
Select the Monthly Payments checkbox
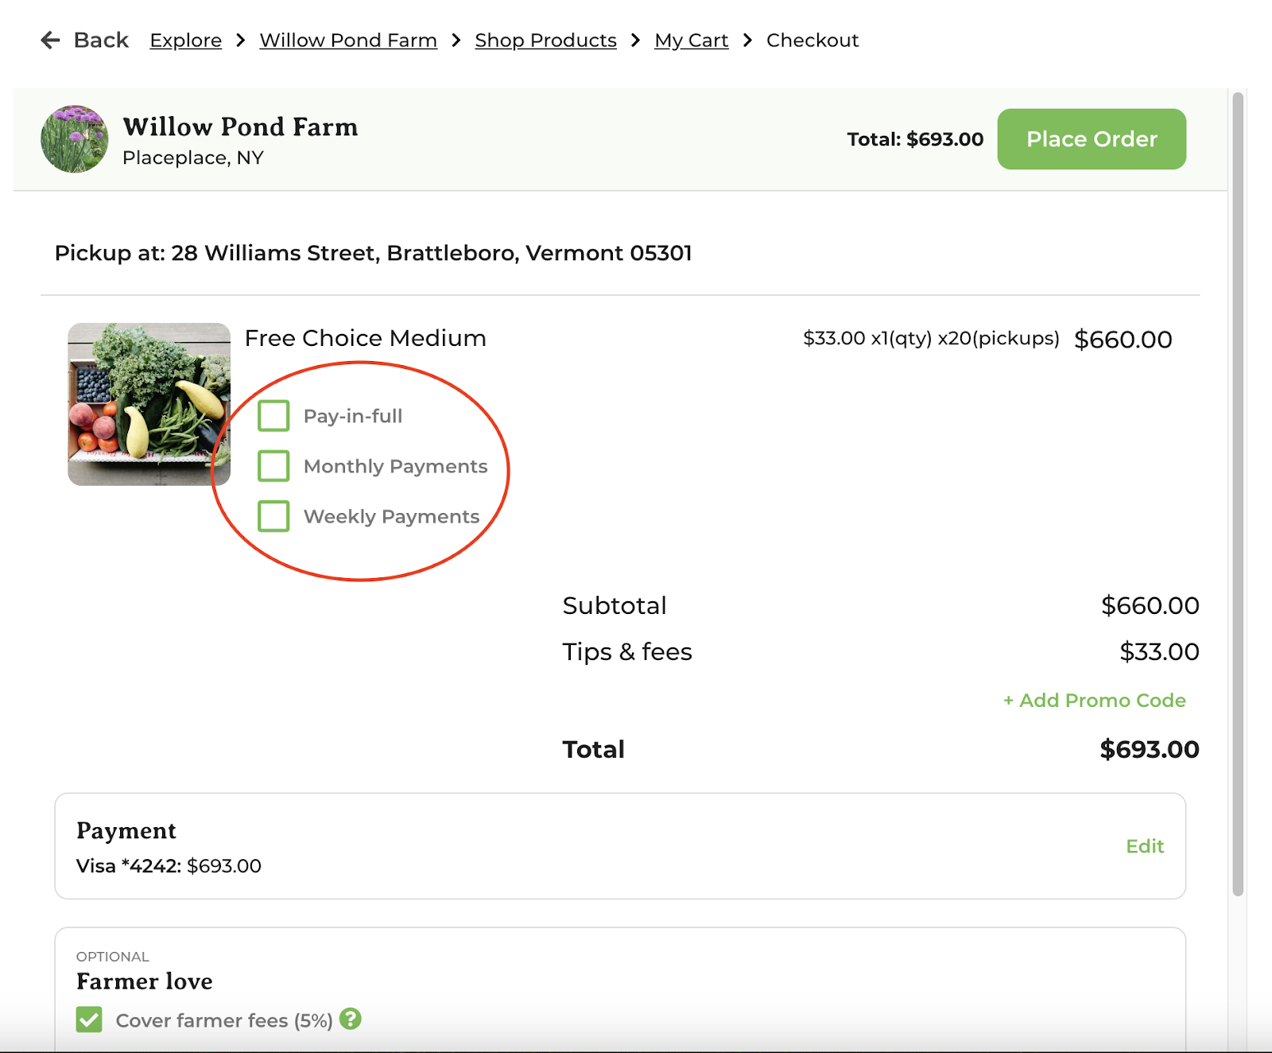point(273,466)
